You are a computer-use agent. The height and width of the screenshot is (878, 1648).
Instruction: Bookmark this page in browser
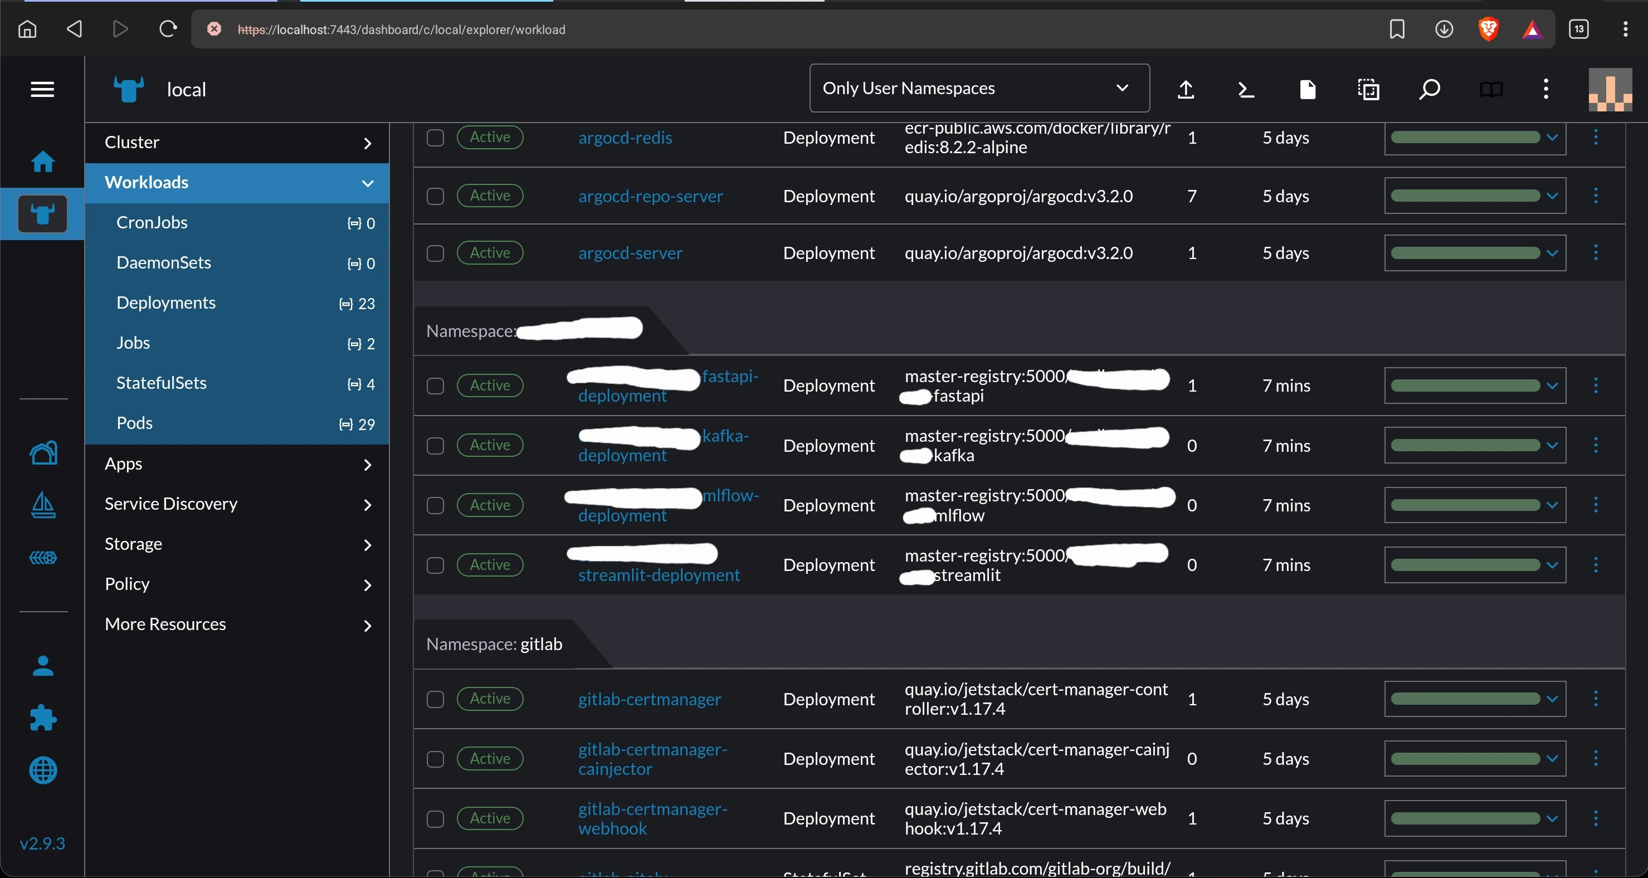[1397, 30]
